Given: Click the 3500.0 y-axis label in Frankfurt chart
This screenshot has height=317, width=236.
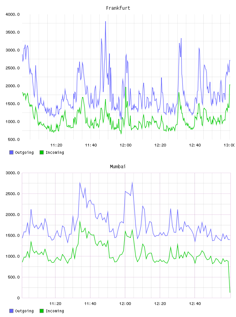Looking at the screenshot, I should tap(12, 32).
